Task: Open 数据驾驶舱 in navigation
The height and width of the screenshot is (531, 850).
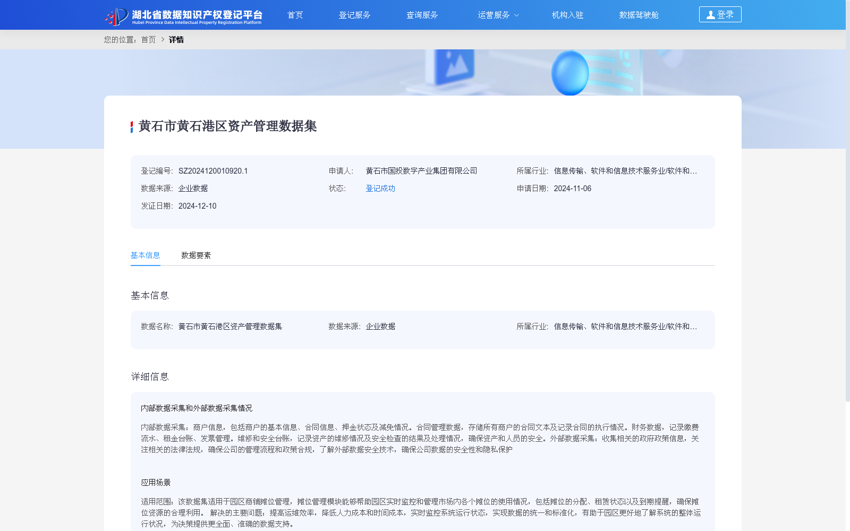Action: pyautogui.click(x=639, y=15)
